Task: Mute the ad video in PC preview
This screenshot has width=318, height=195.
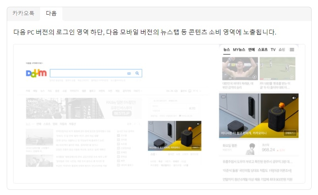Action: tap(198, 124)
